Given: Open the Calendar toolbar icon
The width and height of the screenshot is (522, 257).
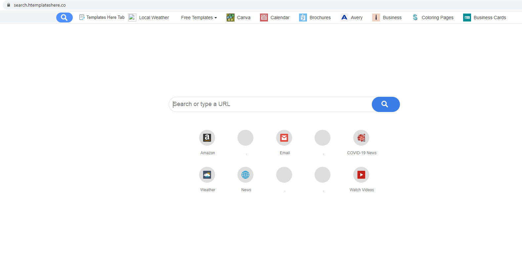Looking at the screenshot, I should point(264,18).
